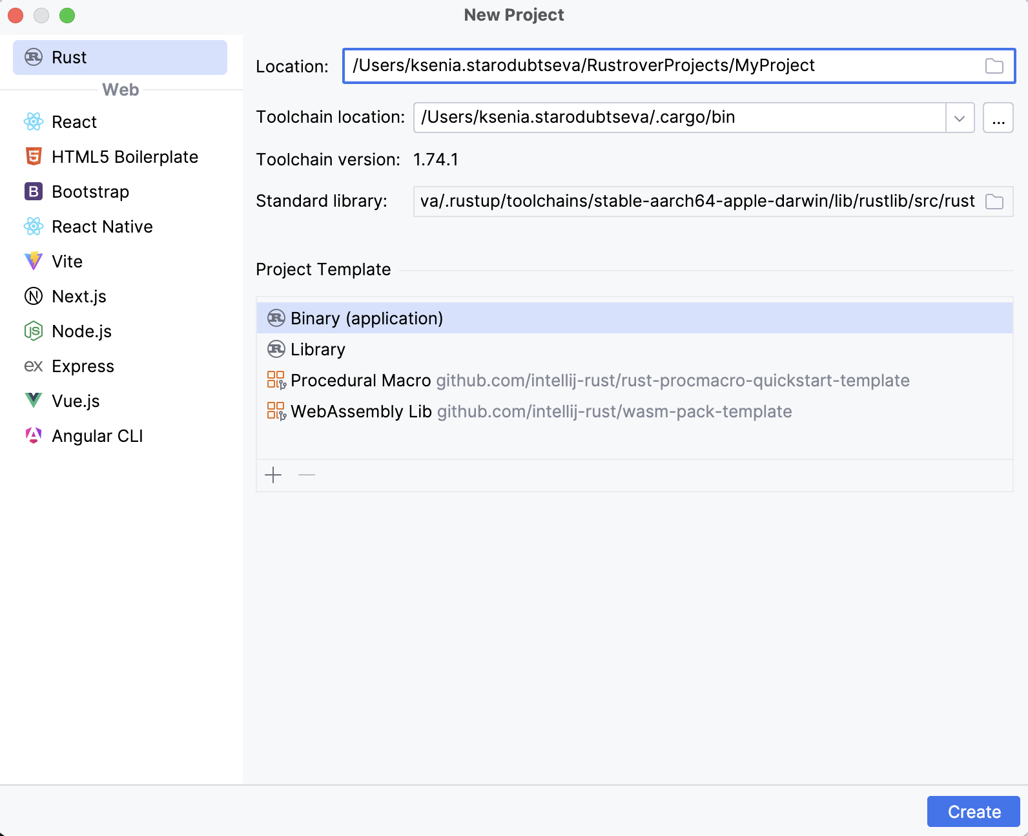This screenshot has height=836, width=1028.
Task: Browse for Standard library folder
Action: coord(994,202)
